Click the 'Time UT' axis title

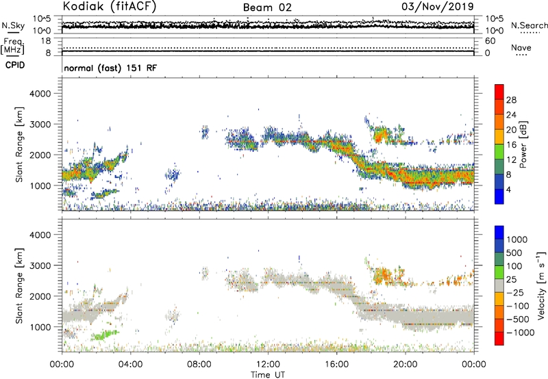pyautogui.click(x=268, y=375)
